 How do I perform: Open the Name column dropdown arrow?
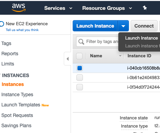pos(120,56)
